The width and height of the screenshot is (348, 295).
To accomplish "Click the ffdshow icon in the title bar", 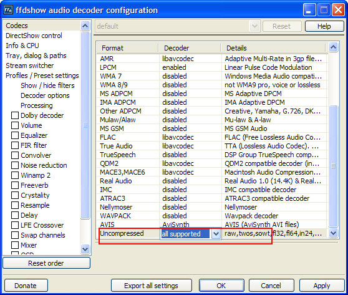I will click(x=8, y=10).
